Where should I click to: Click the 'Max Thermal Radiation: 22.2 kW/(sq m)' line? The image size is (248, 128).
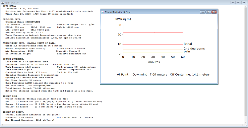(x=30, y=120)
